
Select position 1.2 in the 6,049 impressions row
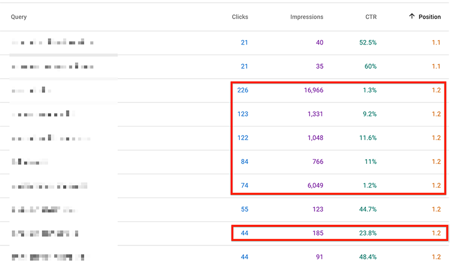[x=436, y=186]
